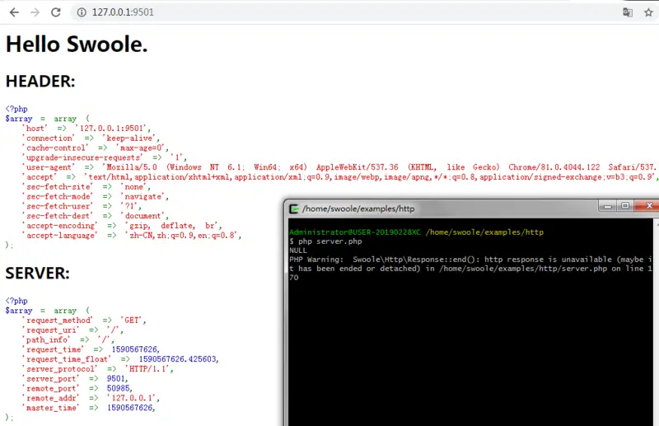Select the 'sec-fetch-user' => '?1' line
Image resolution: width=659 pixels, height=426 pixels.
click(81, 206)
